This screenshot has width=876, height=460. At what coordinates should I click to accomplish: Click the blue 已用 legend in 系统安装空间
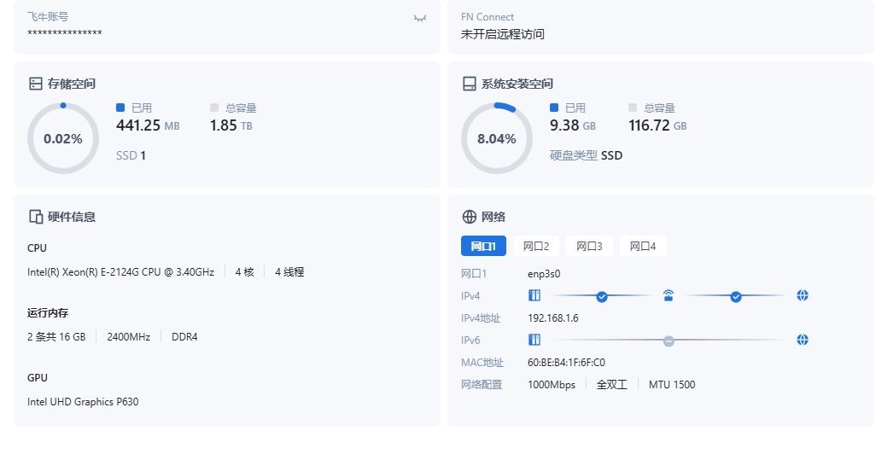(x=568, y=108)
